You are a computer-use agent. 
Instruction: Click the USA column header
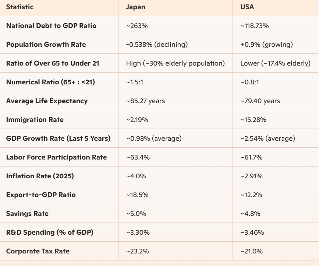pyautogui.click(x=246, y=7)
